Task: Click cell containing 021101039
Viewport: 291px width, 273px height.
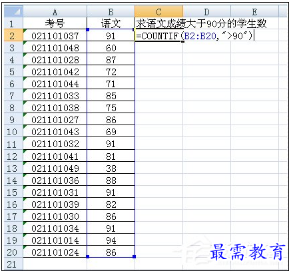Action: click(x=55, y=204)
